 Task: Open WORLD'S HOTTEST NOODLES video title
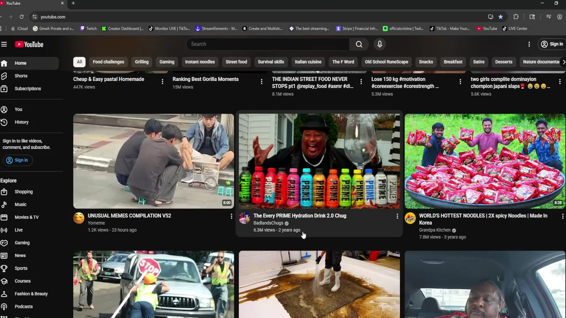tap(483, 219)
